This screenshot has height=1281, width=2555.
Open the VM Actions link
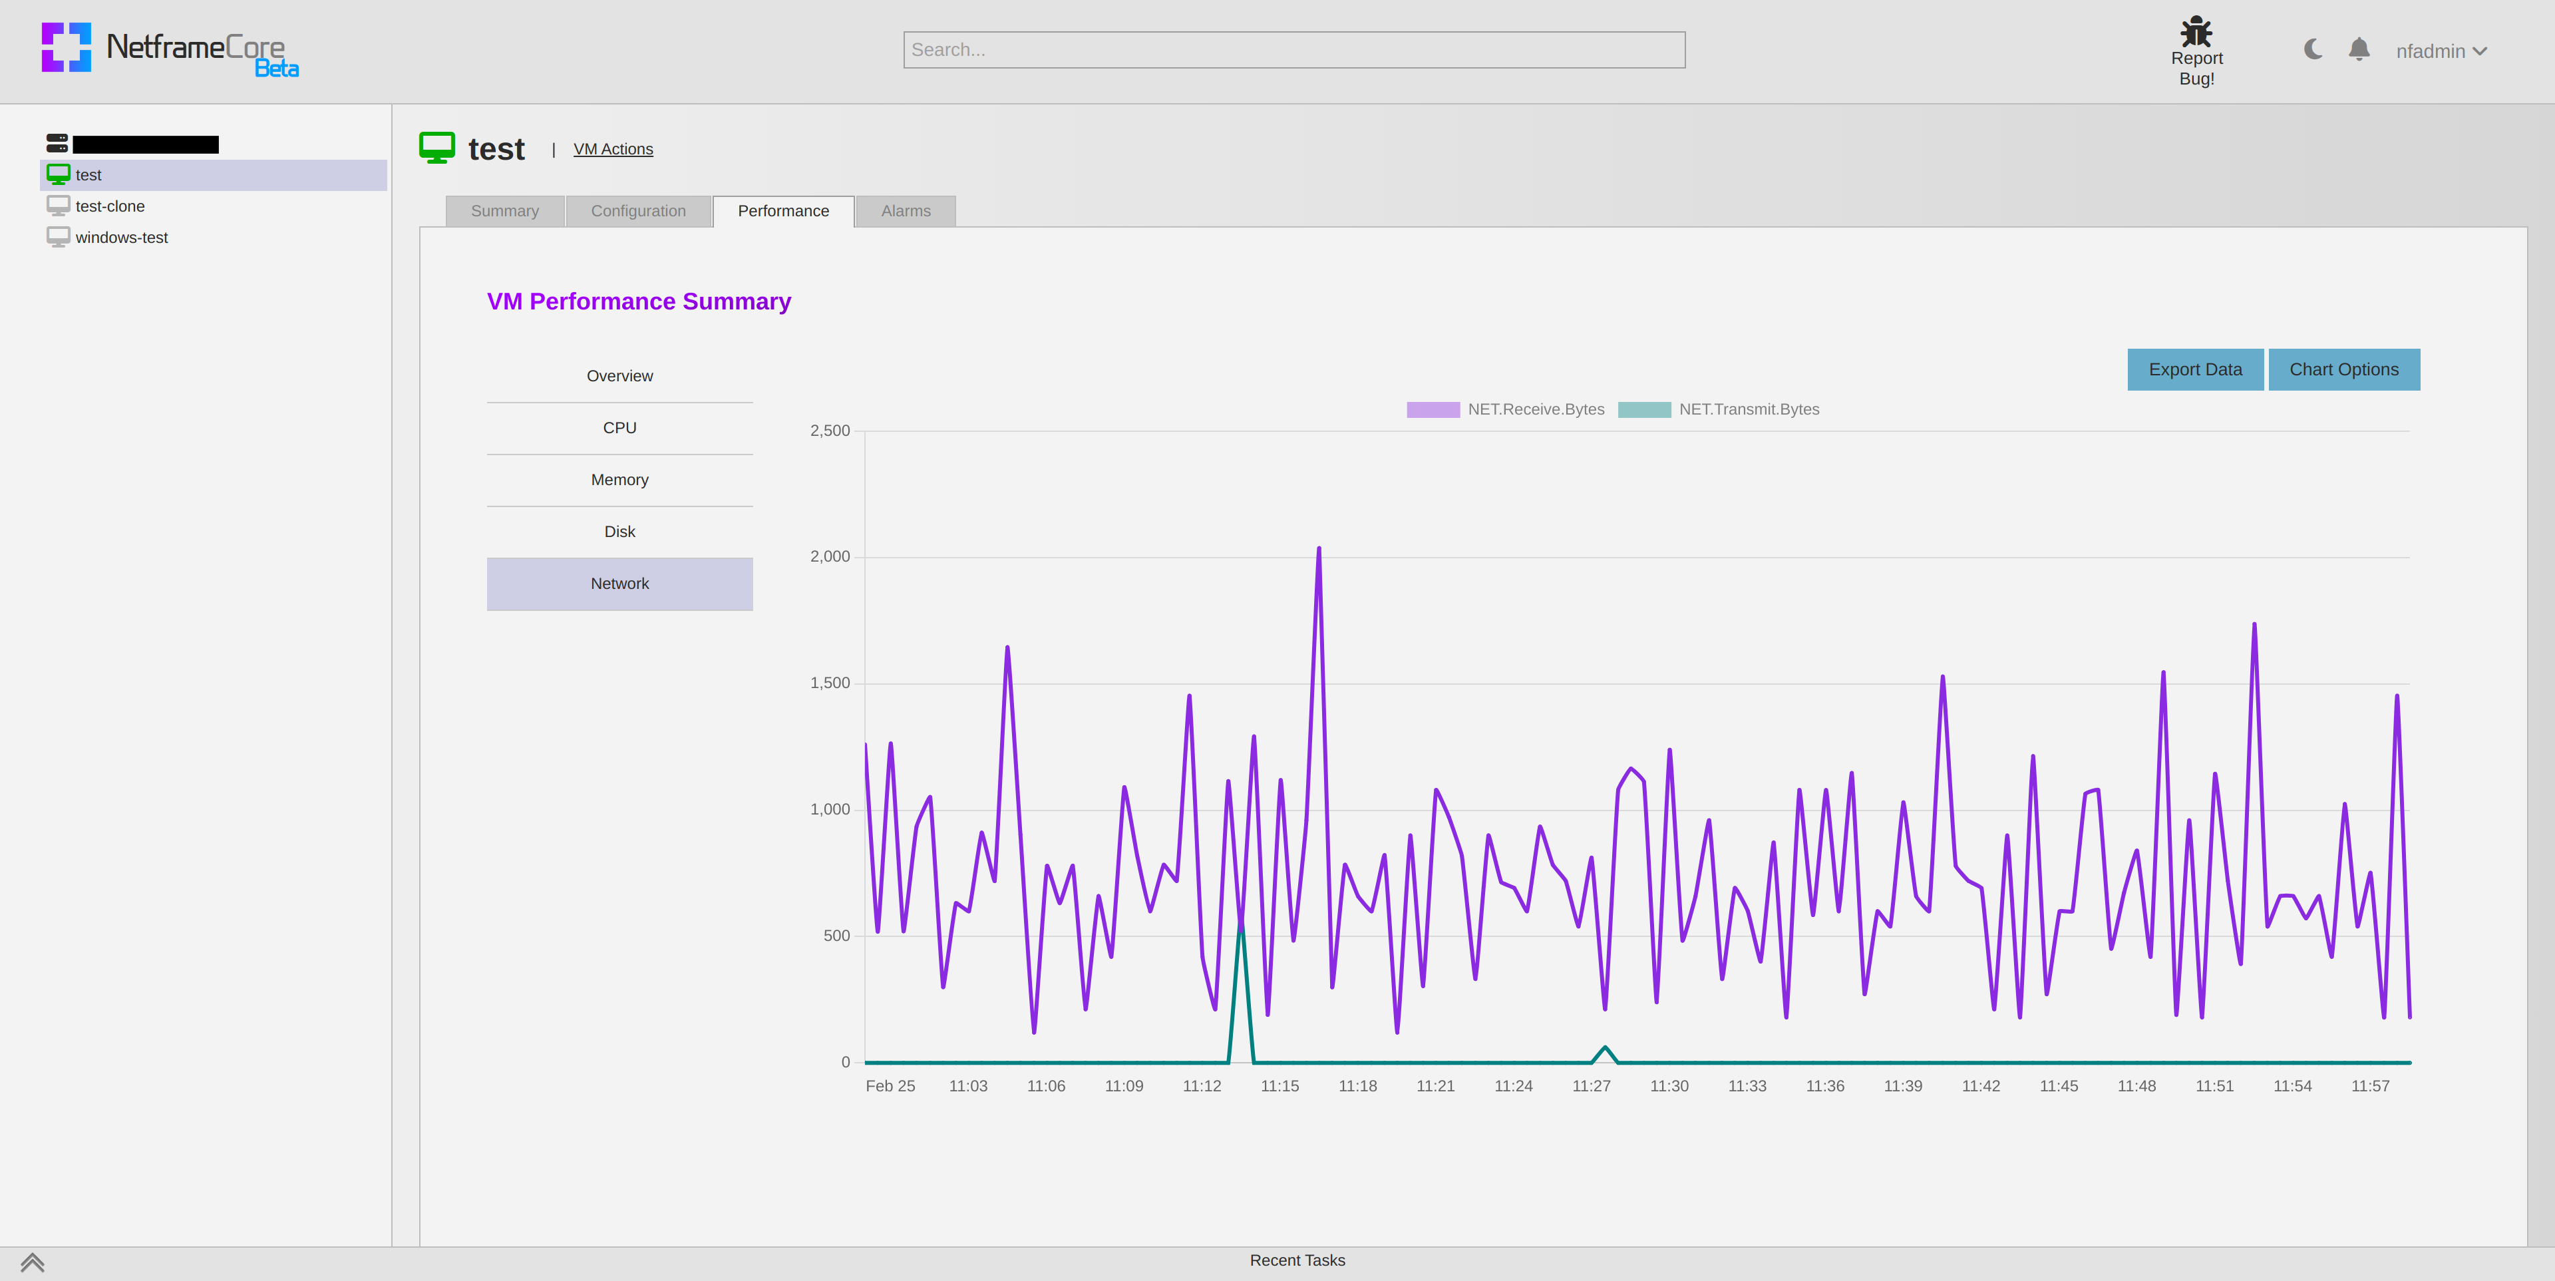(613, 149)
